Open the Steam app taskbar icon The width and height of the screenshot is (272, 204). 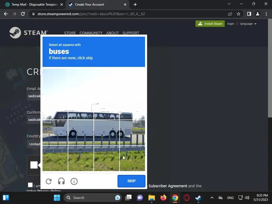(x=198, y=198)
